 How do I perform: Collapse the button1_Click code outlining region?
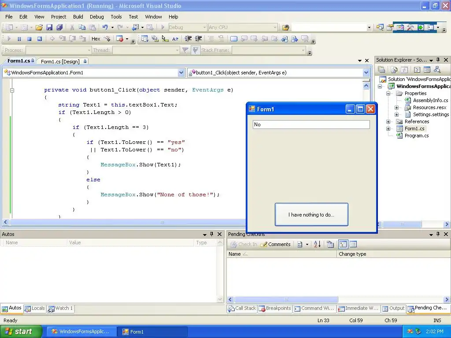pos(12,90)
